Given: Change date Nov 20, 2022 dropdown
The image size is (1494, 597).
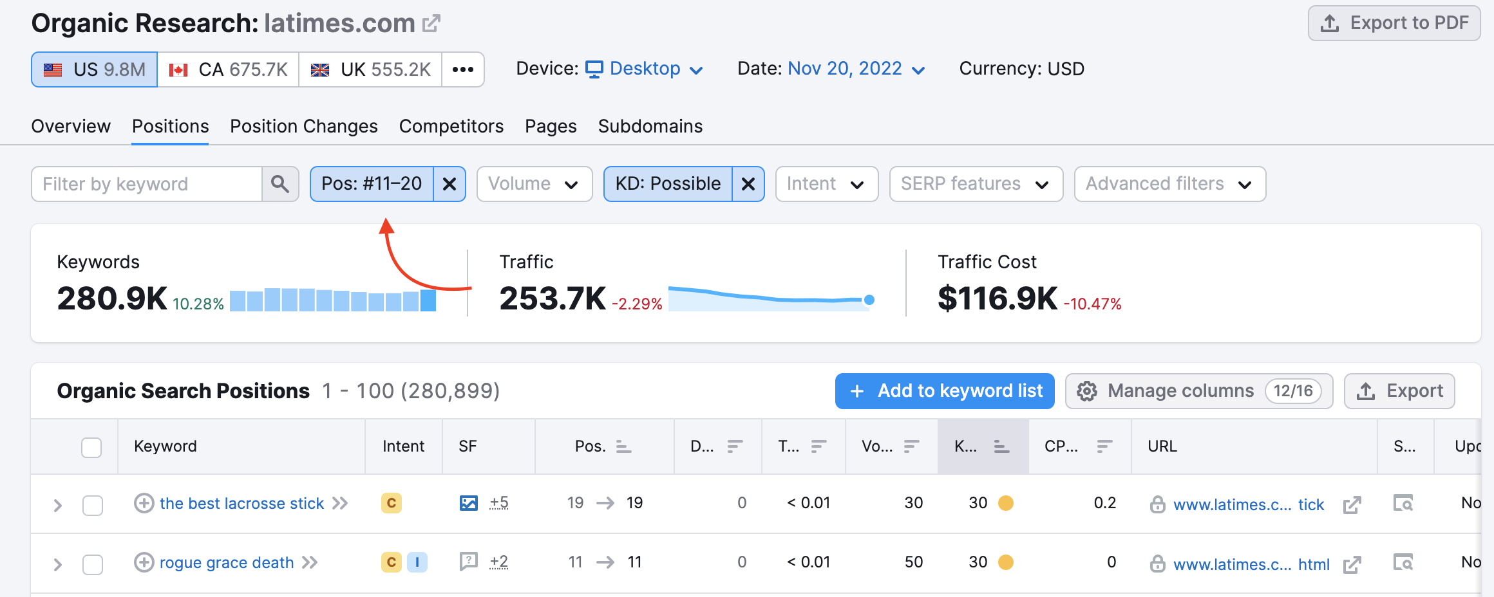Looking at the screenshot, I should click(x=856, y=69).
